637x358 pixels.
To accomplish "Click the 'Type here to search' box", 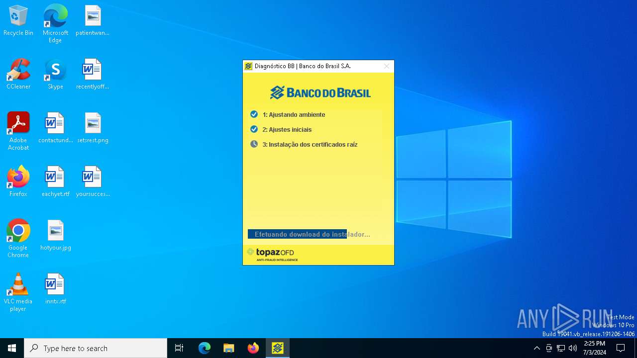I will [96, 348].
